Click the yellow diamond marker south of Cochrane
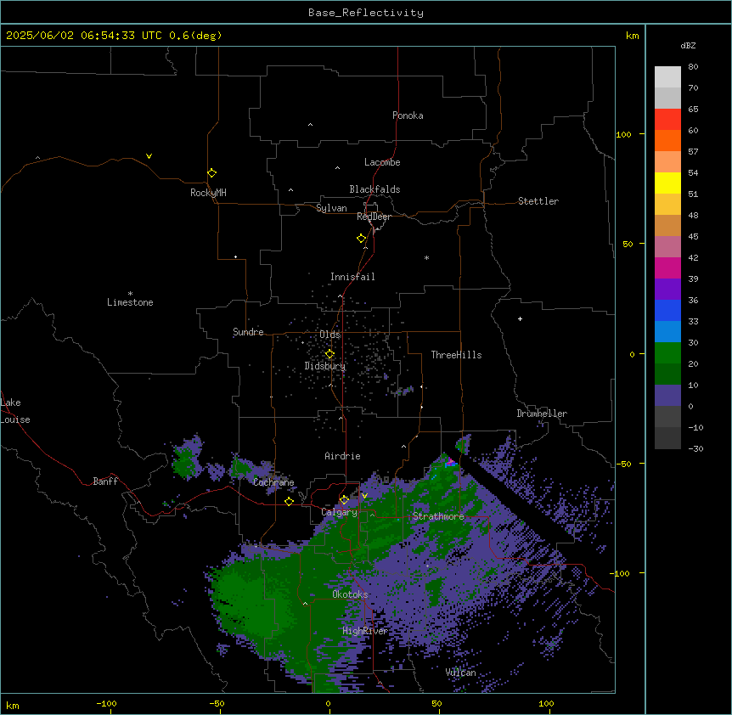Image resolution: width=732 pixels, height=715 pixels. pyautogui.click(x=289, y=501)
